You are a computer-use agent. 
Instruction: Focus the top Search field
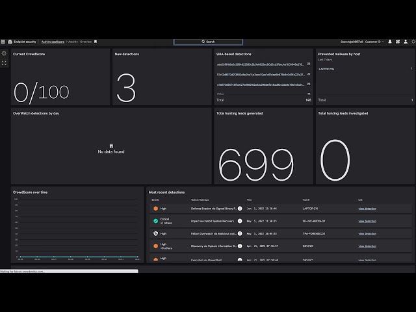[x=208, y=42]
